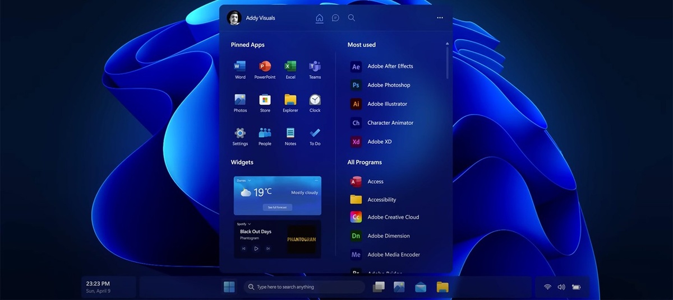The width and height of the screenshot is (673, 300).
Task: Click the Wi-Fi icon in system tray
Action: pos(547,287)
